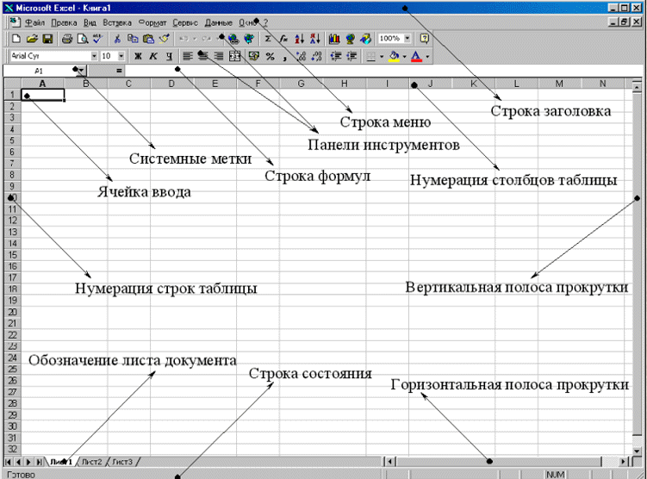Viewport: 647px width, 479px height.
Task: Create a new workbook with the New icon
Action: [x=16, y=39]
